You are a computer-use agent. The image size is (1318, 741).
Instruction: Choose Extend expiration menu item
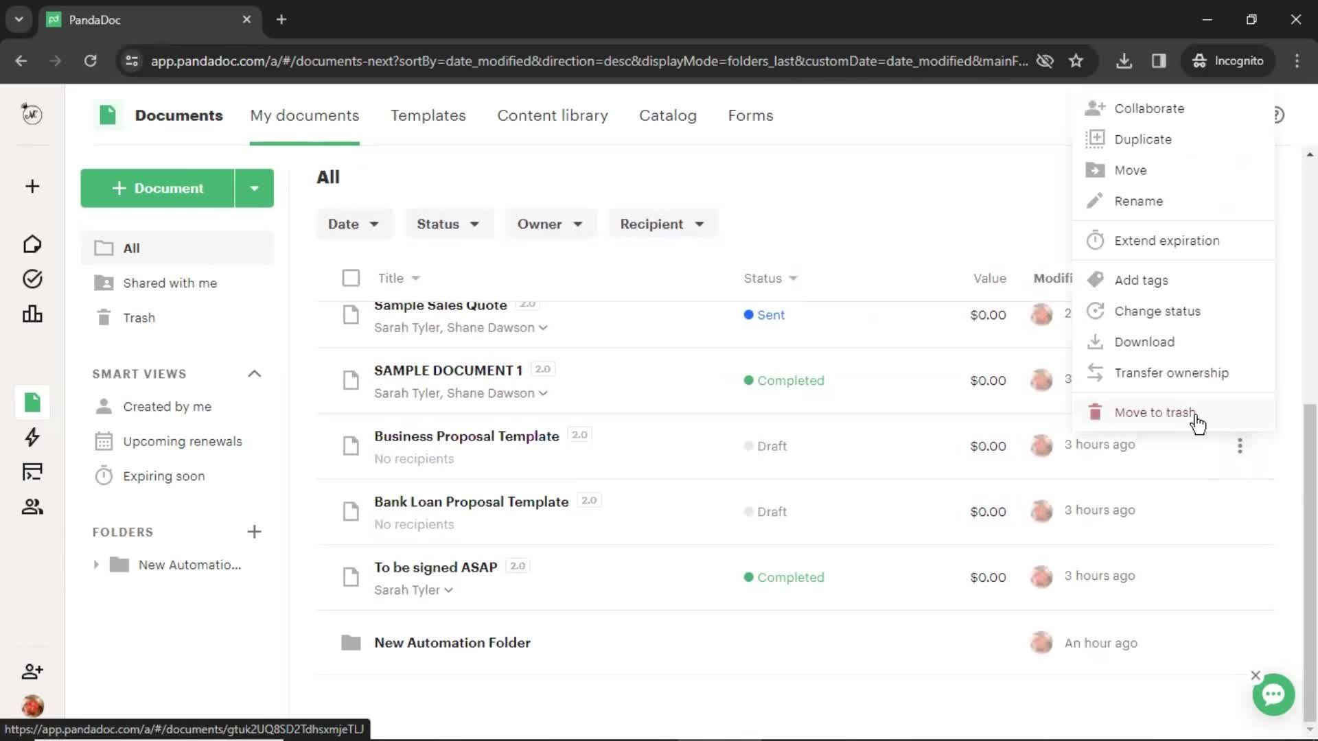tap(1173, 241)
